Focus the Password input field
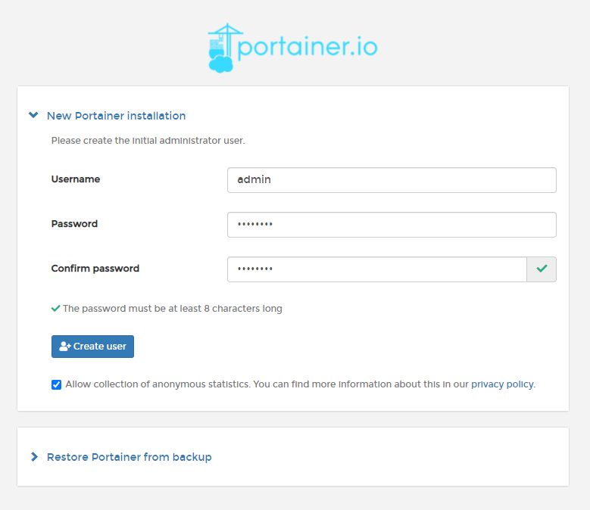Viewport: 590px width, 510px height. [392, 225]
